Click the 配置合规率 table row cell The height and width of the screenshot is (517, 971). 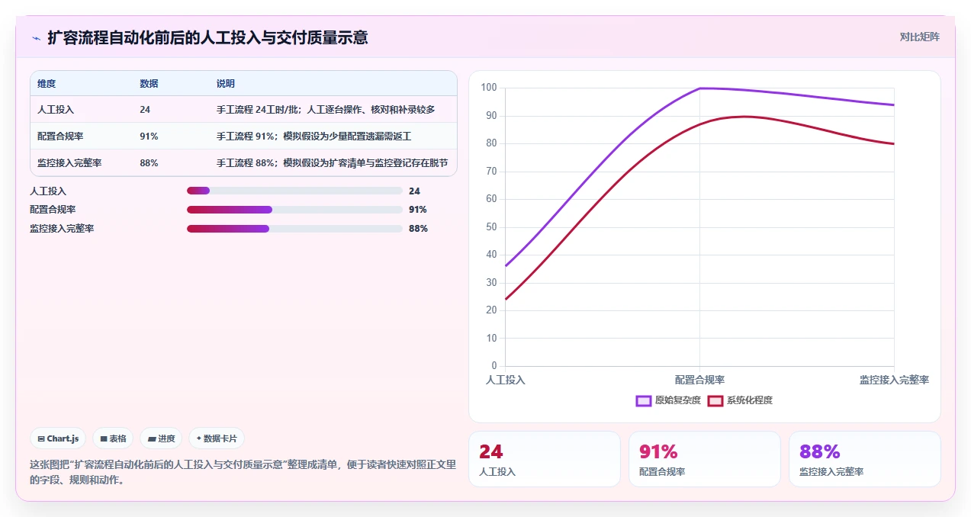[60, 136]
